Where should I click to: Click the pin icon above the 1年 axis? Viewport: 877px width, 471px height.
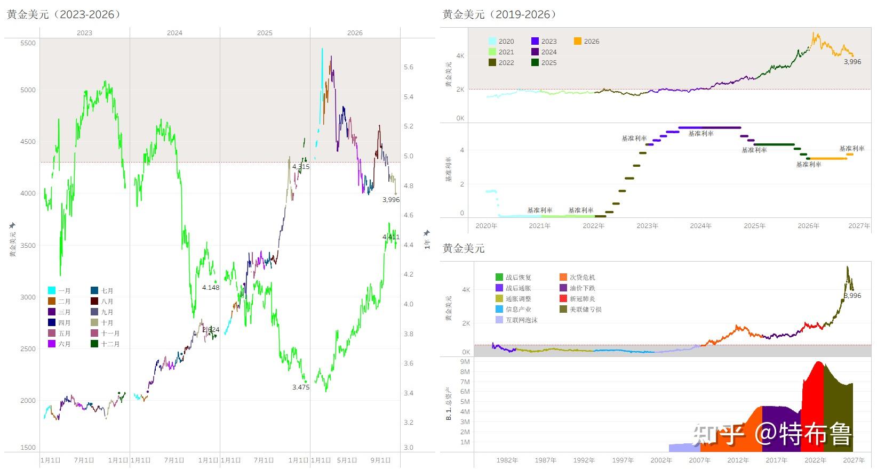427,233
